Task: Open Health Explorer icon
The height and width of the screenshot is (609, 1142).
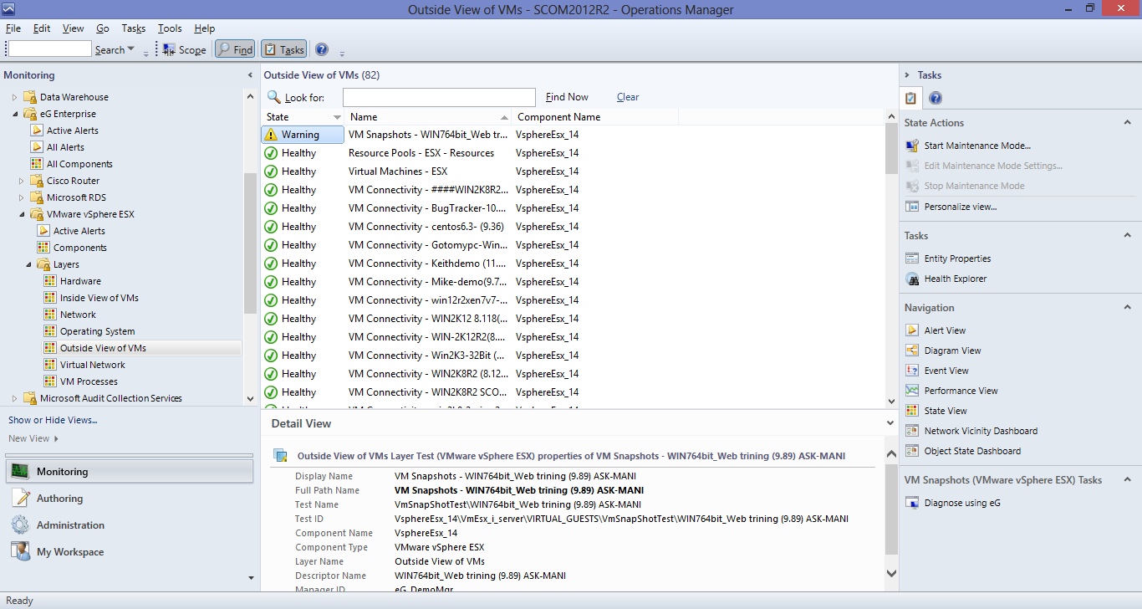Action: coord(912,279)
